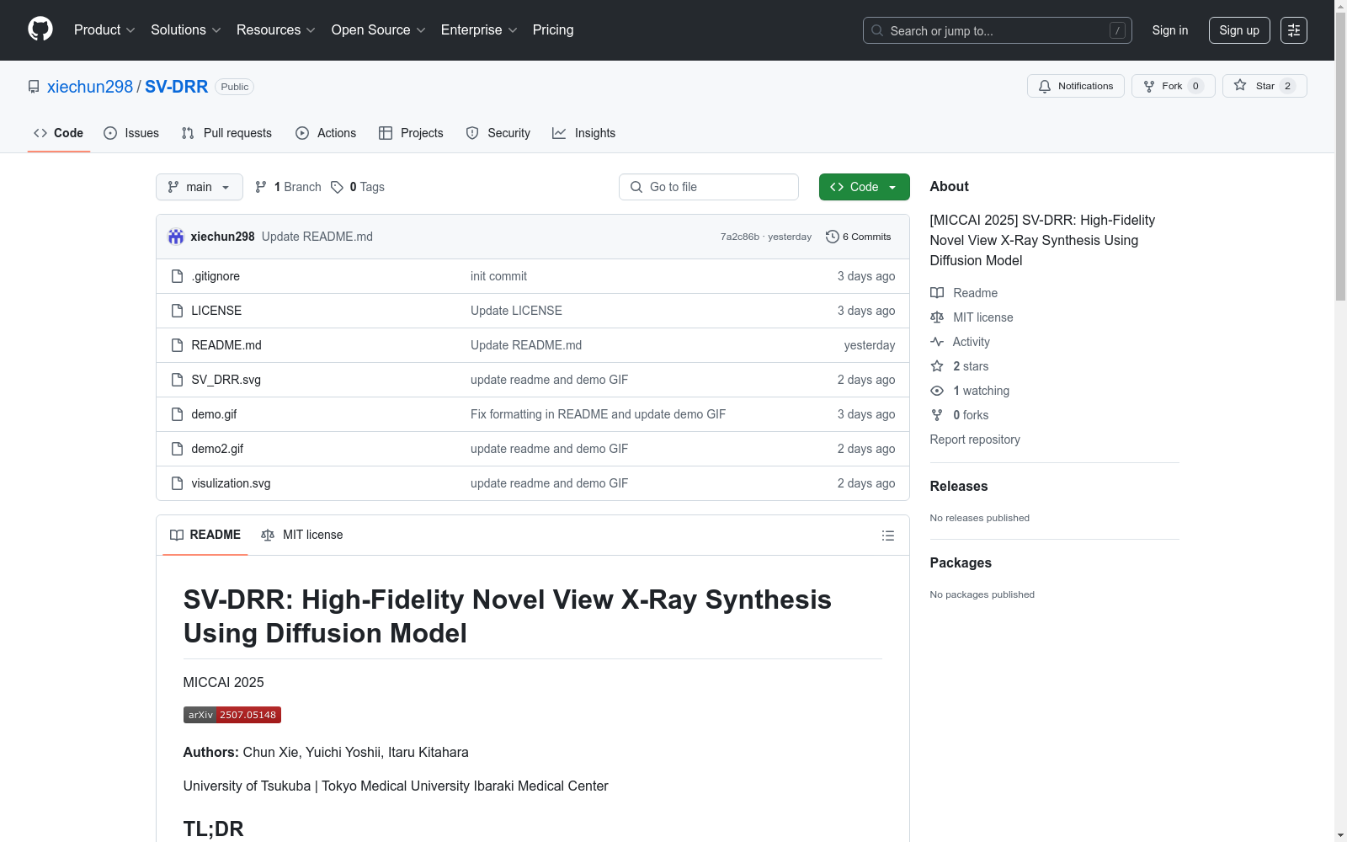Screen dimensions: 1347x842
Task: Focus the Search or jump to field
Action: (x=997, y=30)
